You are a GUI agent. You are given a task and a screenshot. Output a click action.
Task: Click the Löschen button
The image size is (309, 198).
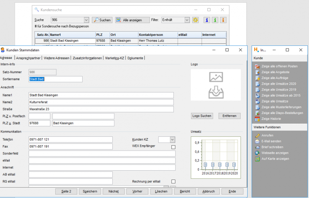tap(161, 191)
